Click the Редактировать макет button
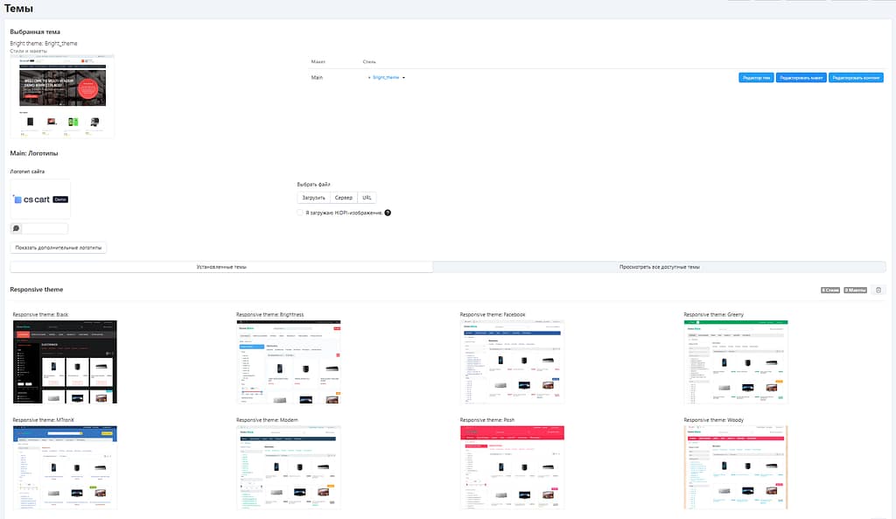Viewport: 896px width, 519px height. click(x=801, y=78)
